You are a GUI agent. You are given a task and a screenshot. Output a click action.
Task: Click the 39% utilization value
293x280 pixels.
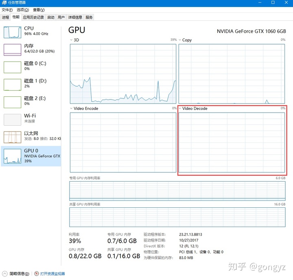[75, 241]
